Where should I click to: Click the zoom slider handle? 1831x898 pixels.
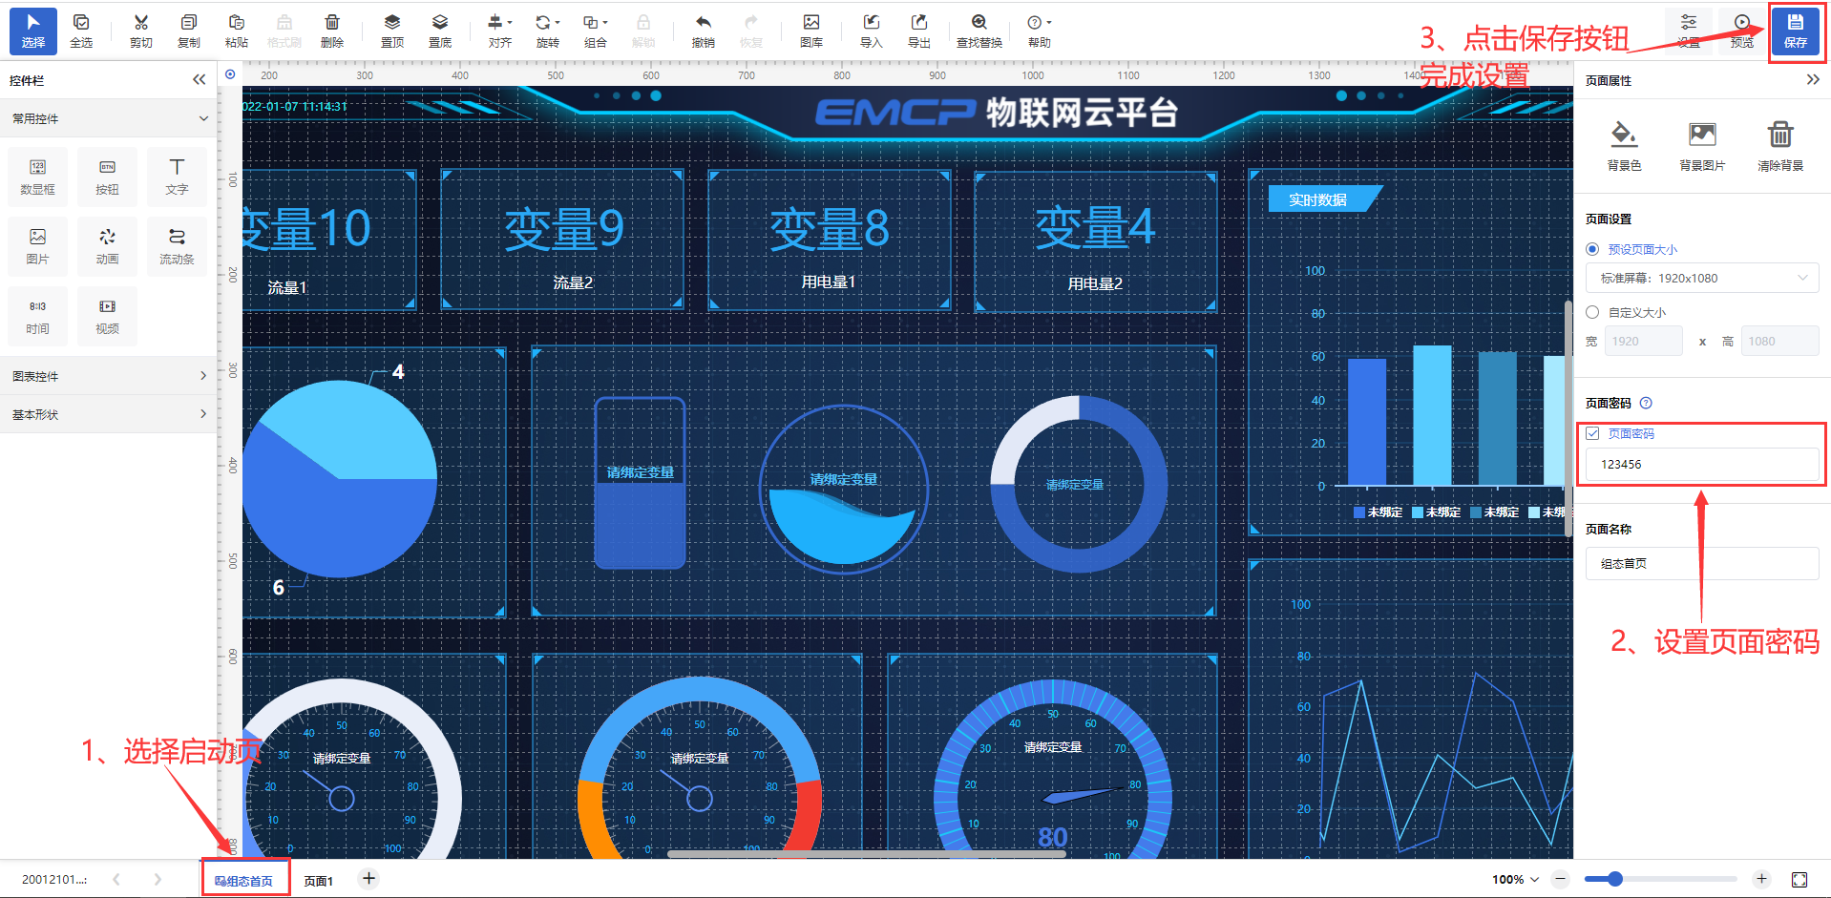(x=1615, y=879)
